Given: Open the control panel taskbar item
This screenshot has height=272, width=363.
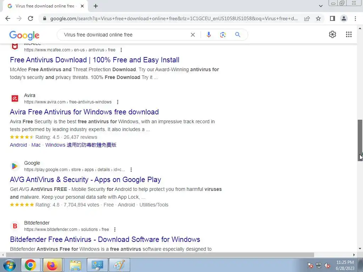Looking at the screenshot, I should pos(97,265).
